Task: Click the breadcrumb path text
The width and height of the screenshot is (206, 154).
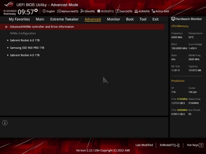Action: [x=42, y=27]
